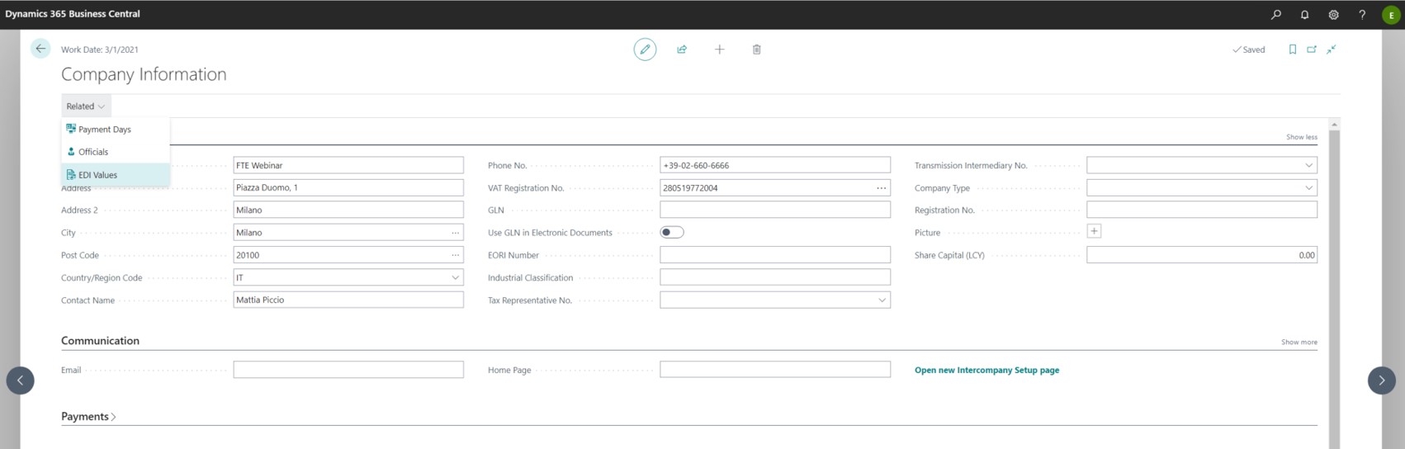Open the Company Type dropdown
This screenshot has width=1405, height=449.
(x=1308, y=187)
